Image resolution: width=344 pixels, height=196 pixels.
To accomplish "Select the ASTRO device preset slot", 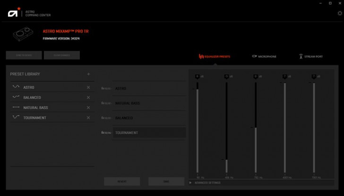I will (x=149, y=89).
